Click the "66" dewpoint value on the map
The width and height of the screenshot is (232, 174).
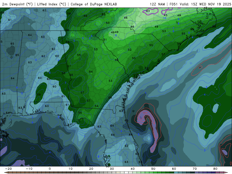[x=3, y=132]
